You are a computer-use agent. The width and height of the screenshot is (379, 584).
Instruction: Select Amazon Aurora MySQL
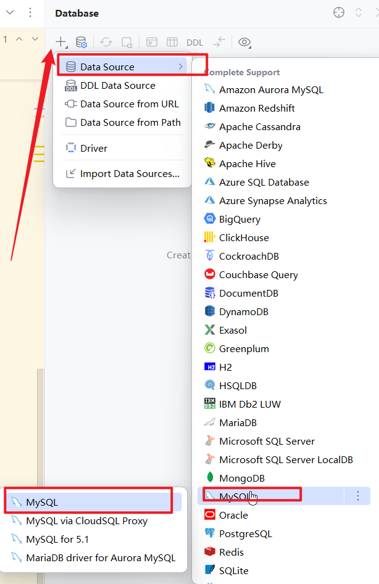pyautogui.click(x=284, y=90)
